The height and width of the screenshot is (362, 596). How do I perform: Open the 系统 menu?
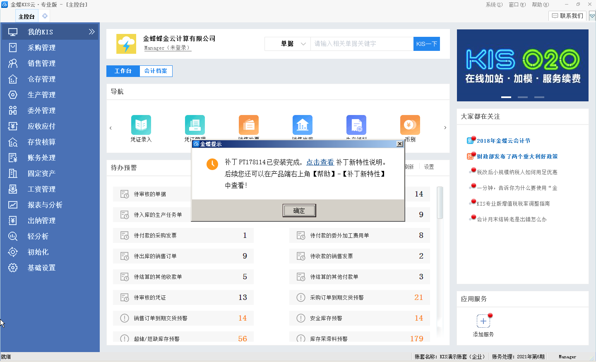[494, 5]
